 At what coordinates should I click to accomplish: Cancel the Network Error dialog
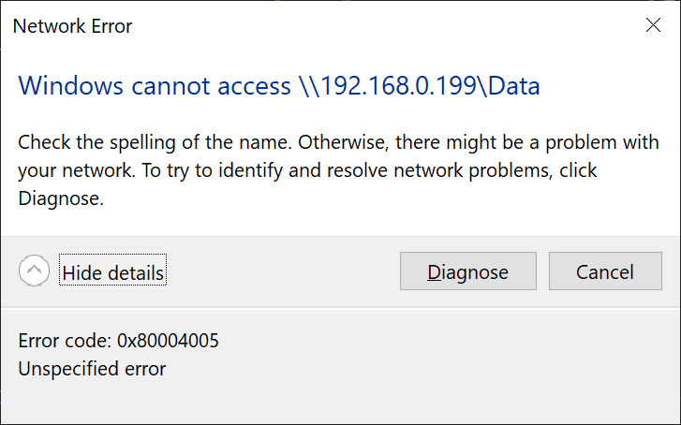[x=605, y=271]
